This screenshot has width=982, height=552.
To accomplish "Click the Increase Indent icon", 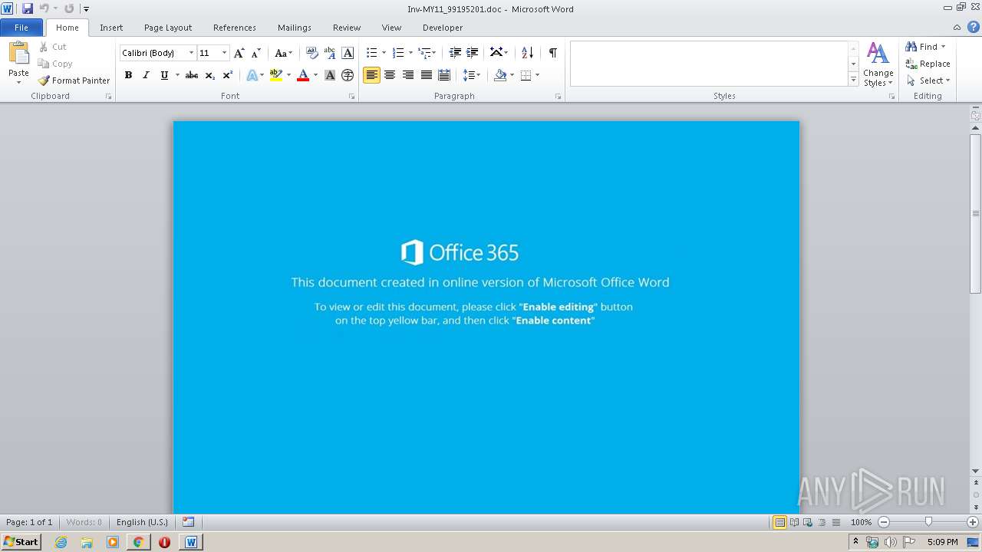I will [x=473, y=53].
